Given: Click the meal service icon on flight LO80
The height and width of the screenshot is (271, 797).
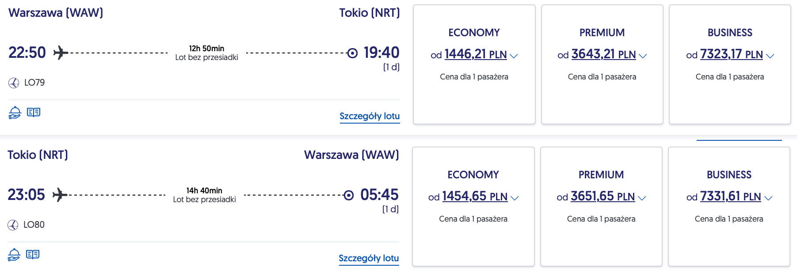Looking at the screenshot, I should pos(14,255).
